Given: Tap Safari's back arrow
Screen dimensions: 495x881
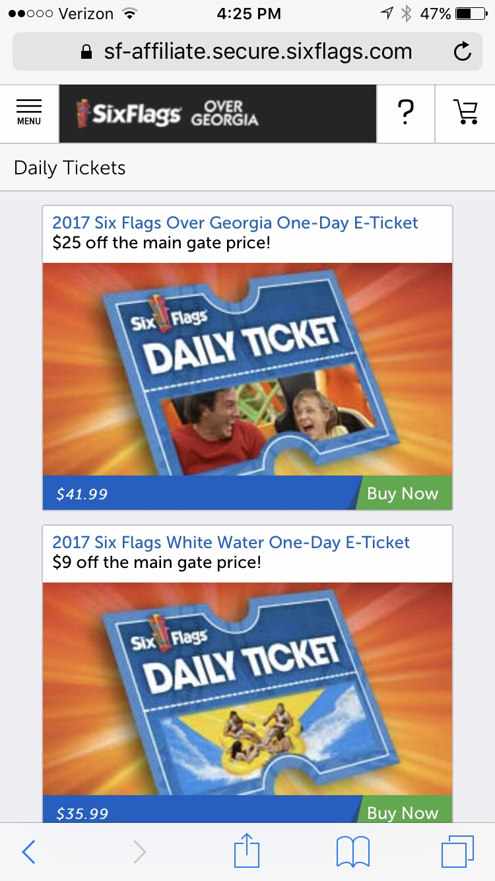Looking at the screenshot, I should (x=28, y=852).
